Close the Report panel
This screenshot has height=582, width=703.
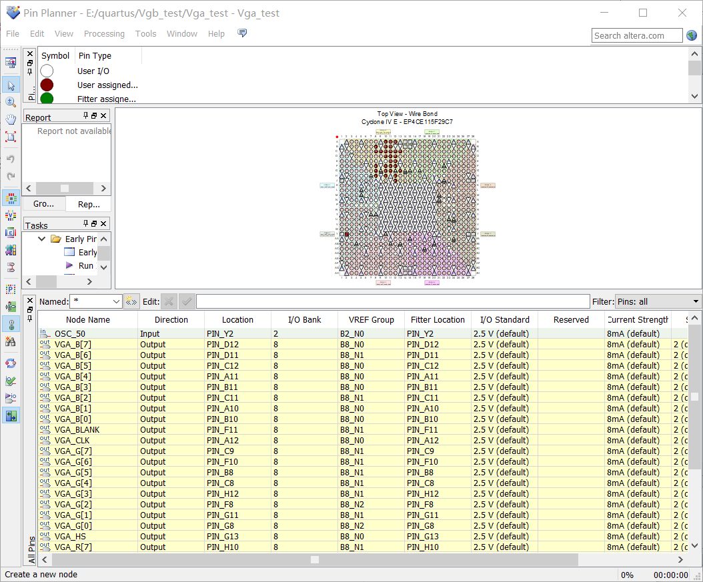(103, 115)
